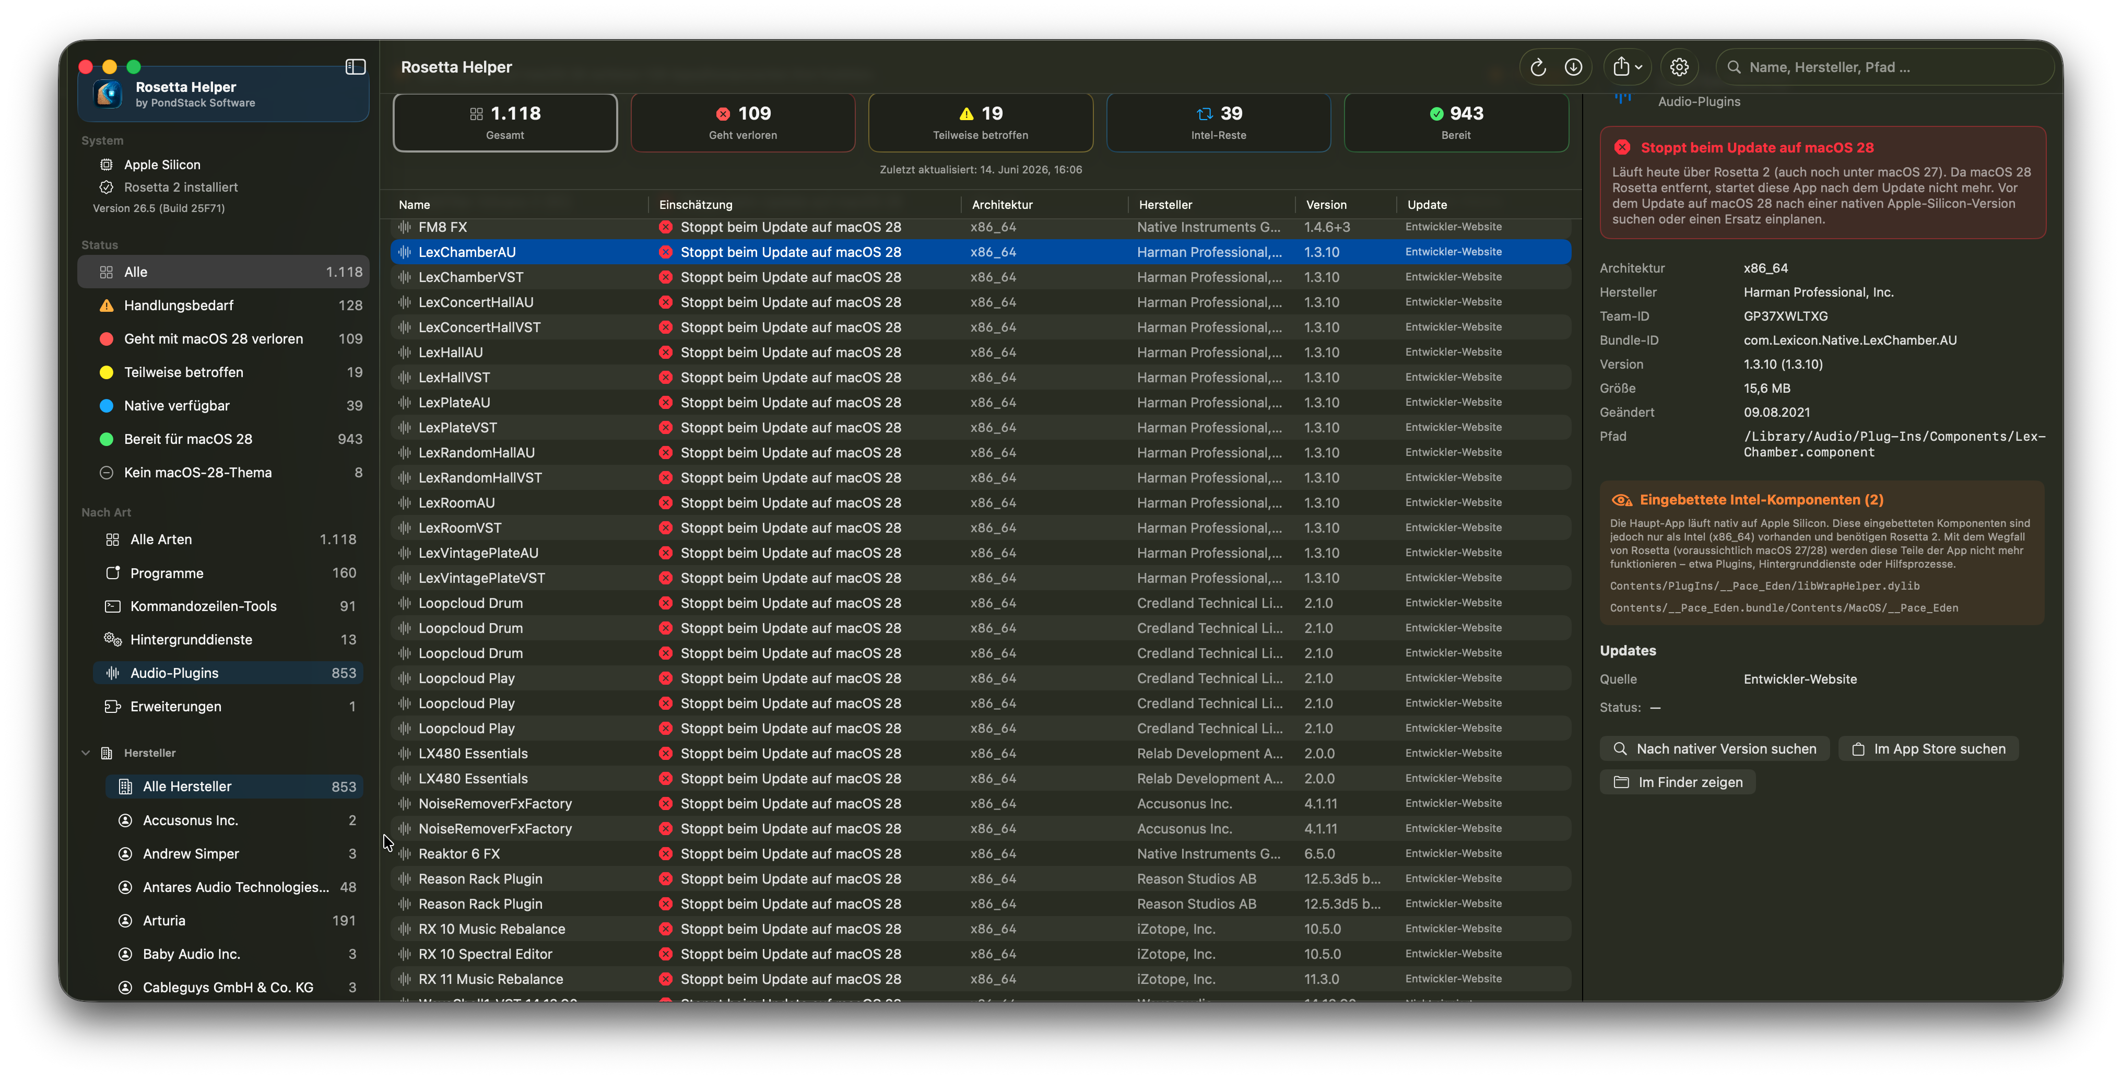Click the red error icon in macOS 28 warning
This screenshot has width=2122, height=1079.
(1622, 147)
